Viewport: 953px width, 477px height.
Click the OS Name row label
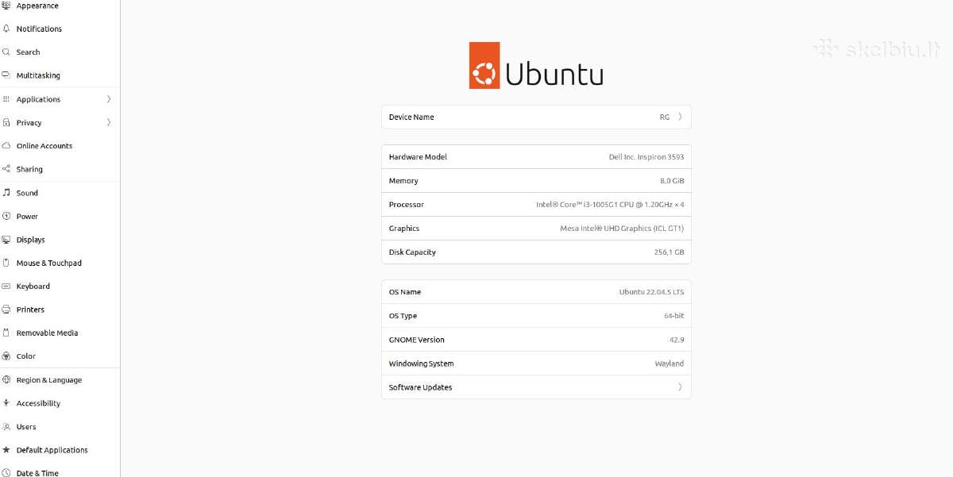[405, 292]
